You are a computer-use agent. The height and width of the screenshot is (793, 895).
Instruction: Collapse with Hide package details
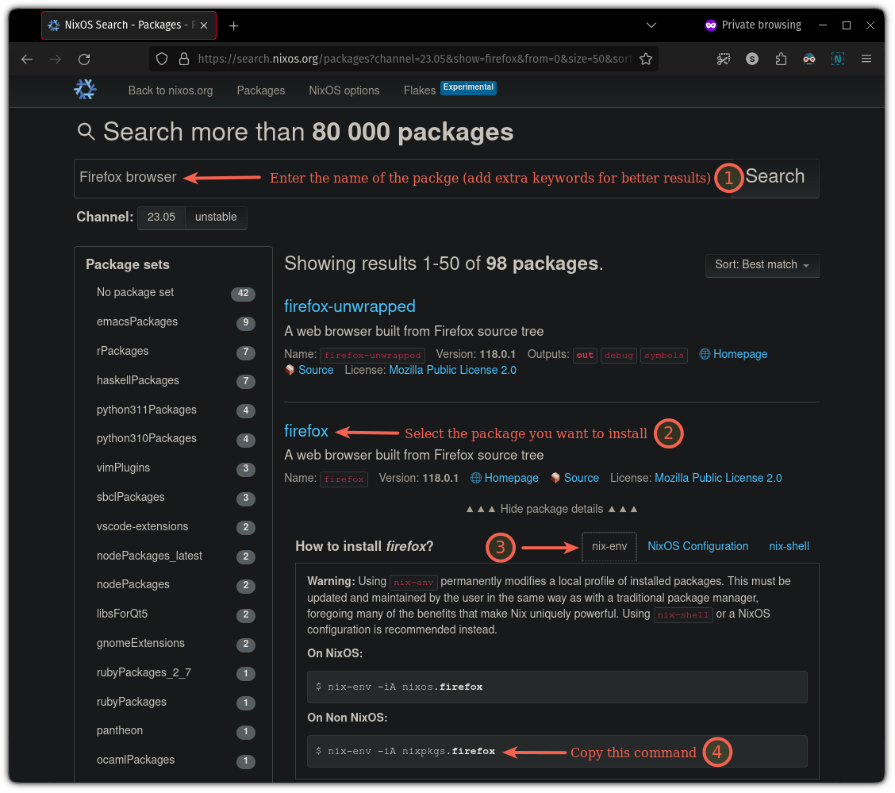pos(551,510)
